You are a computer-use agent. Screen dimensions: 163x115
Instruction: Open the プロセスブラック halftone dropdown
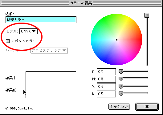tap(49, 50)
